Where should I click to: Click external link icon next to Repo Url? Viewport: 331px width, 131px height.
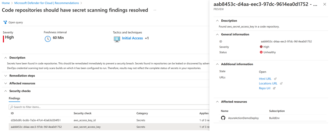(274, 88)
